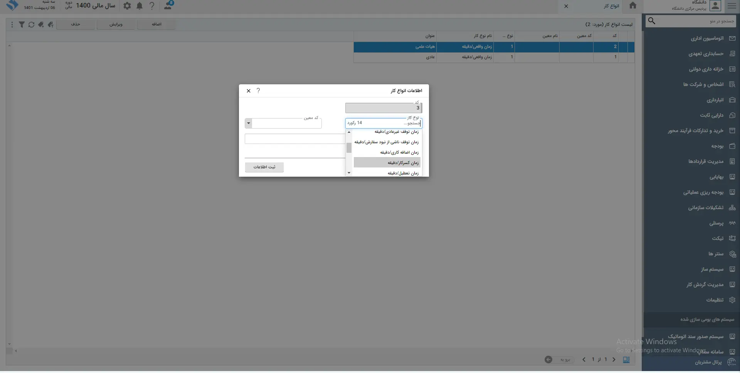Choose زمان کسرکار/دقیقه from list
The image size is (740, 373).
387,163
